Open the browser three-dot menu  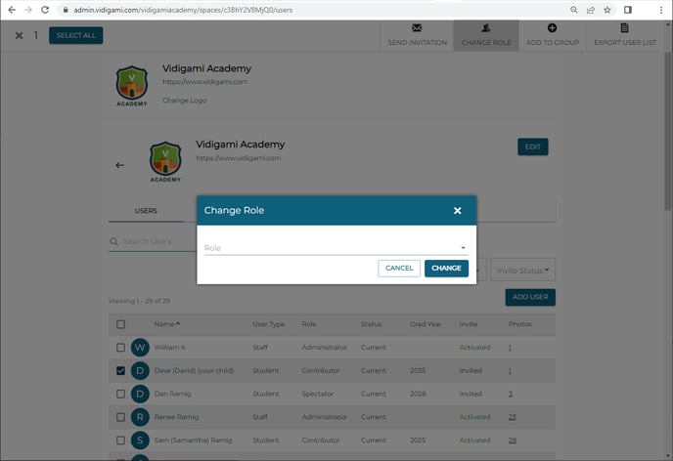click(x=661, y=10)
